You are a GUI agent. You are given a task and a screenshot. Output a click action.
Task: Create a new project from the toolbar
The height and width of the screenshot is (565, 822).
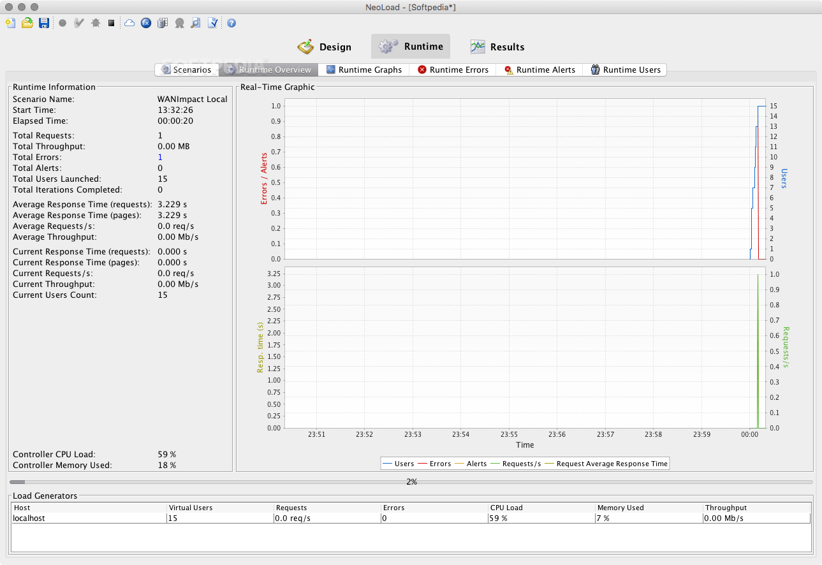pyautogui.click(x=10, y=23)
